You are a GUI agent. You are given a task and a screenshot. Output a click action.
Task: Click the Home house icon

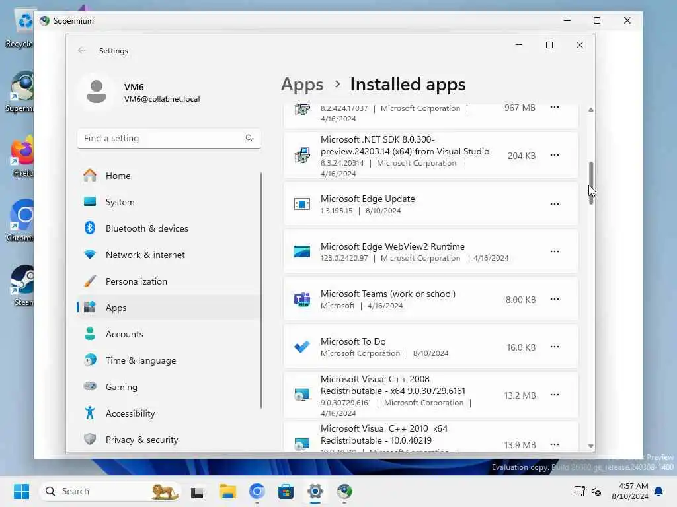(90, 176)
